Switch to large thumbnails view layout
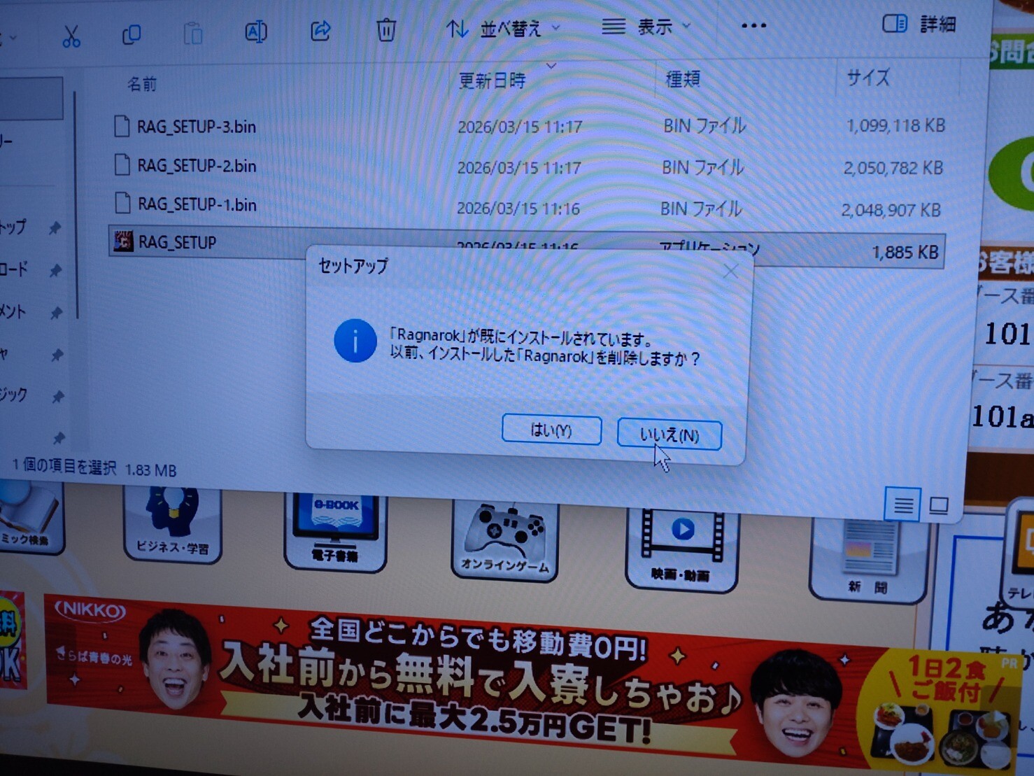The image size is (1034, 776). [x=939, y=505]
